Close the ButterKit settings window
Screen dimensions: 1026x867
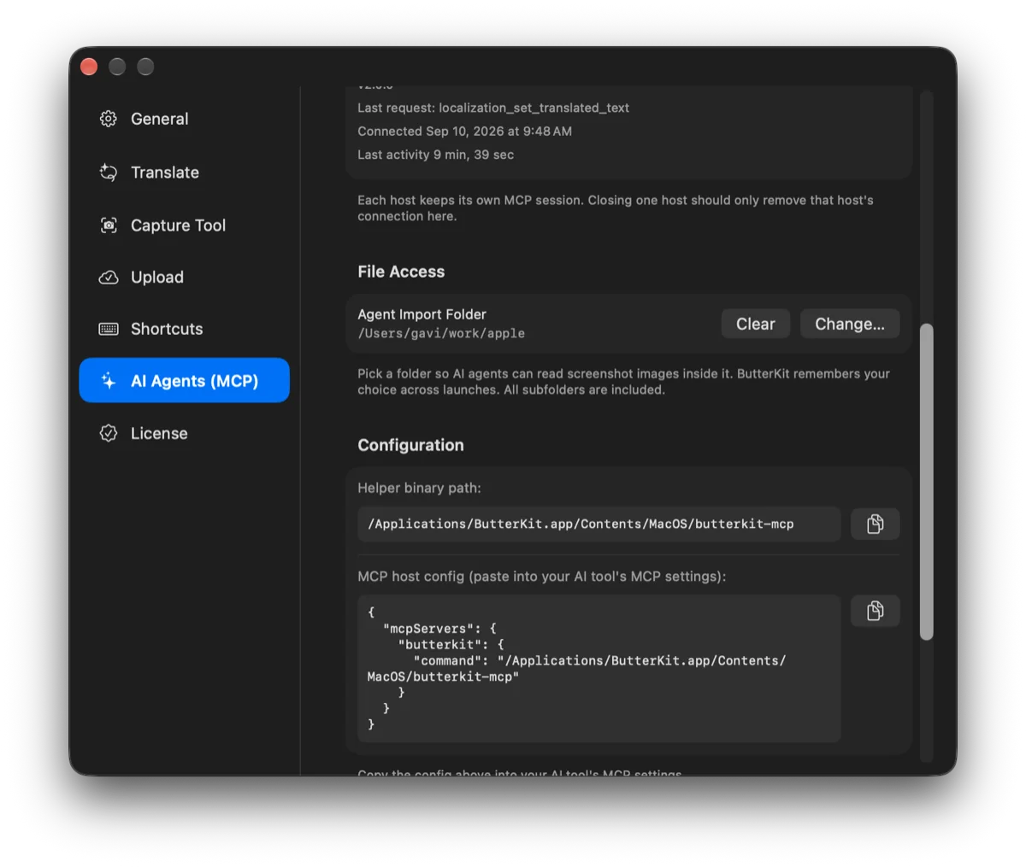tap(89, 67)
